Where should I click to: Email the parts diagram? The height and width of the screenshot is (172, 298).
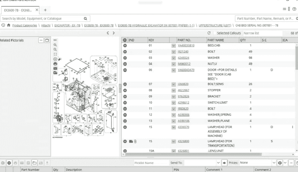pos(55,68)
